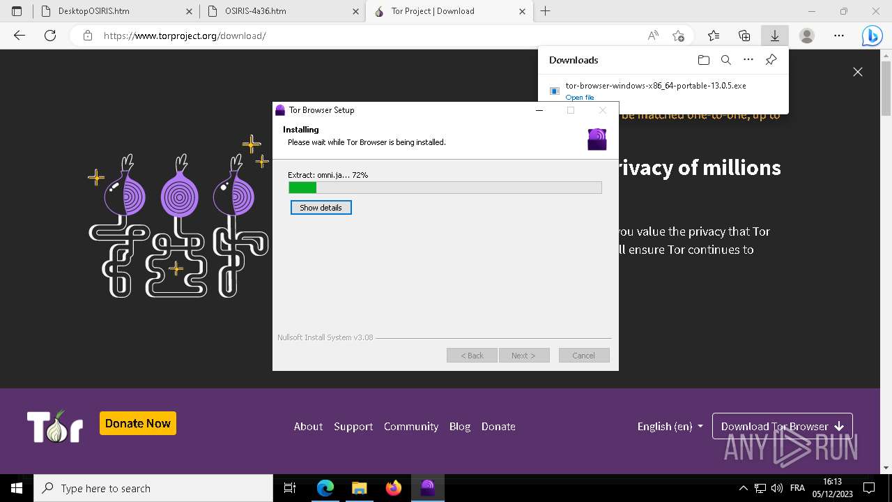The width and height of the screenshot is (892, 502).
Task: Select Tor Browser Setup taskbar icon
Action: [428, 488]
